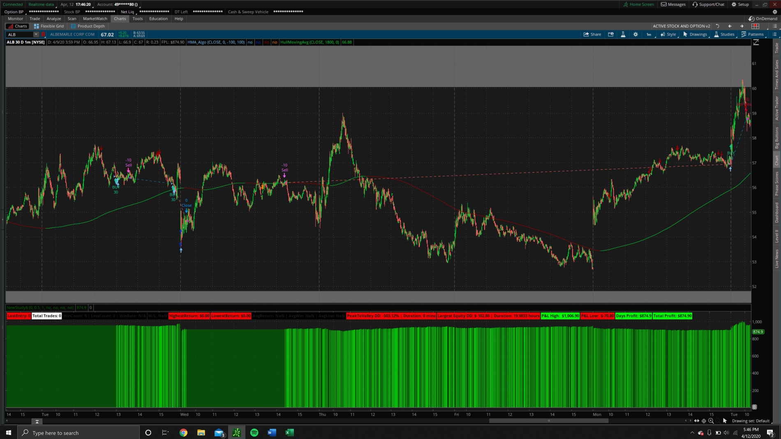Click the Total Profit: $874.90 label

point(672,316)
